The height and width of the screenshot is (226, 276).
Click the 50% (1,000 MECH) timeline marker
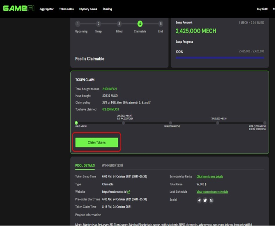pos(170,123)
